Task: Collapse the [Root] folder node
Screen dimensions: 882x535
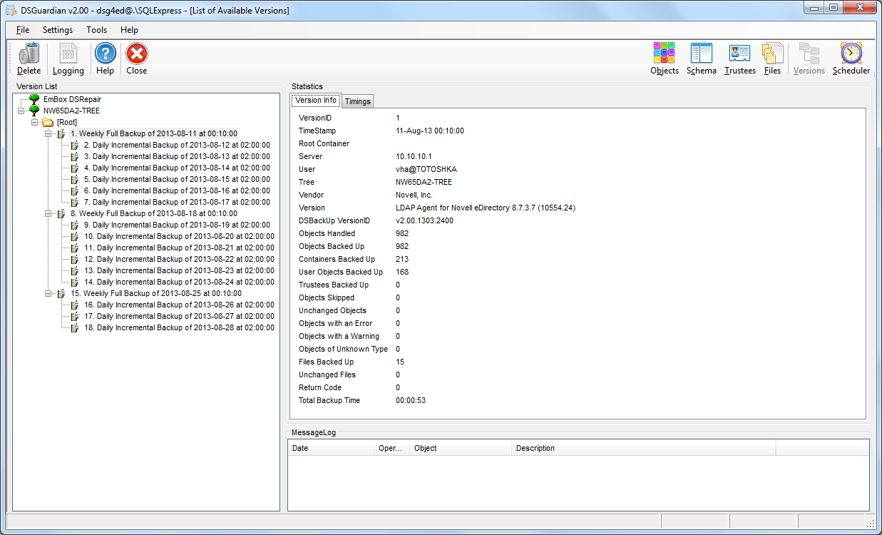Action: 35,122
